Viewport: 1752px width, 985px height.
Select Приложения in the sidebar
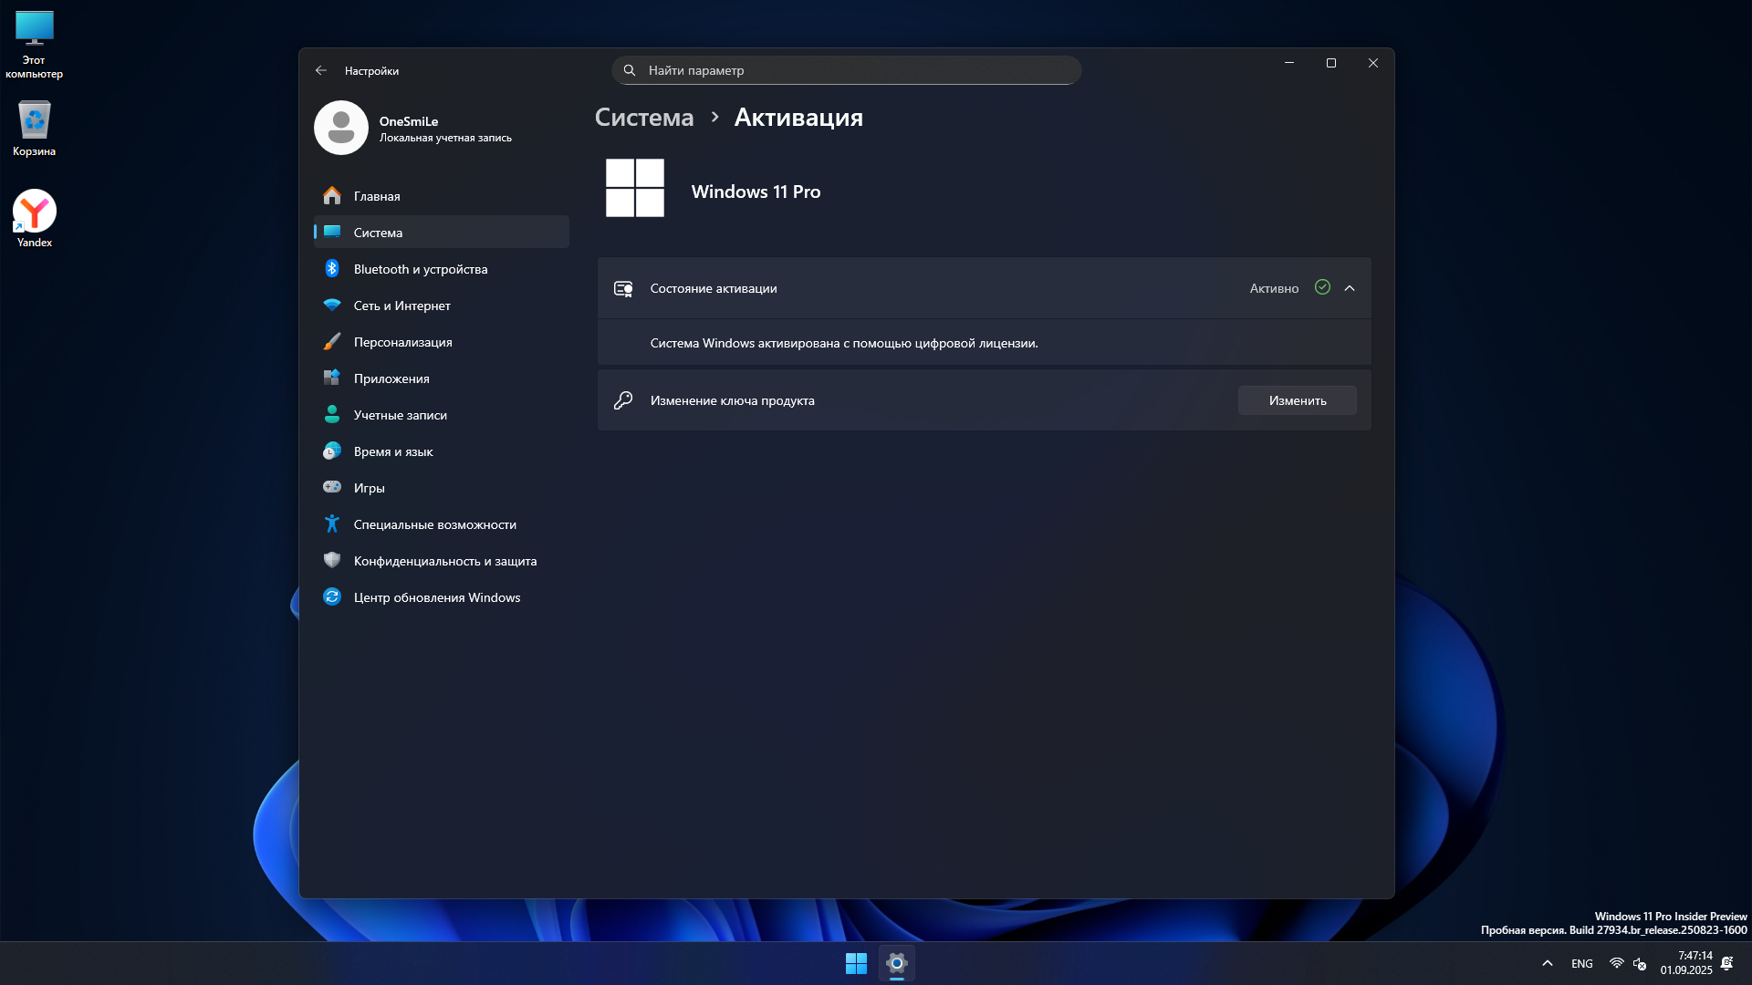coord(391,378)
